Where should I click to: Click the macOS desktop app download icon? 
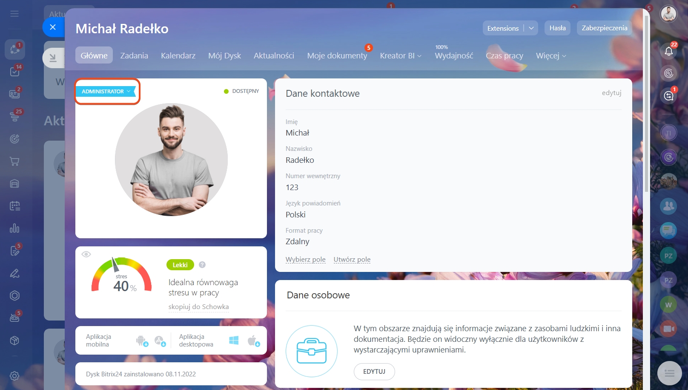pyautogui.click(x=253, y=341)
